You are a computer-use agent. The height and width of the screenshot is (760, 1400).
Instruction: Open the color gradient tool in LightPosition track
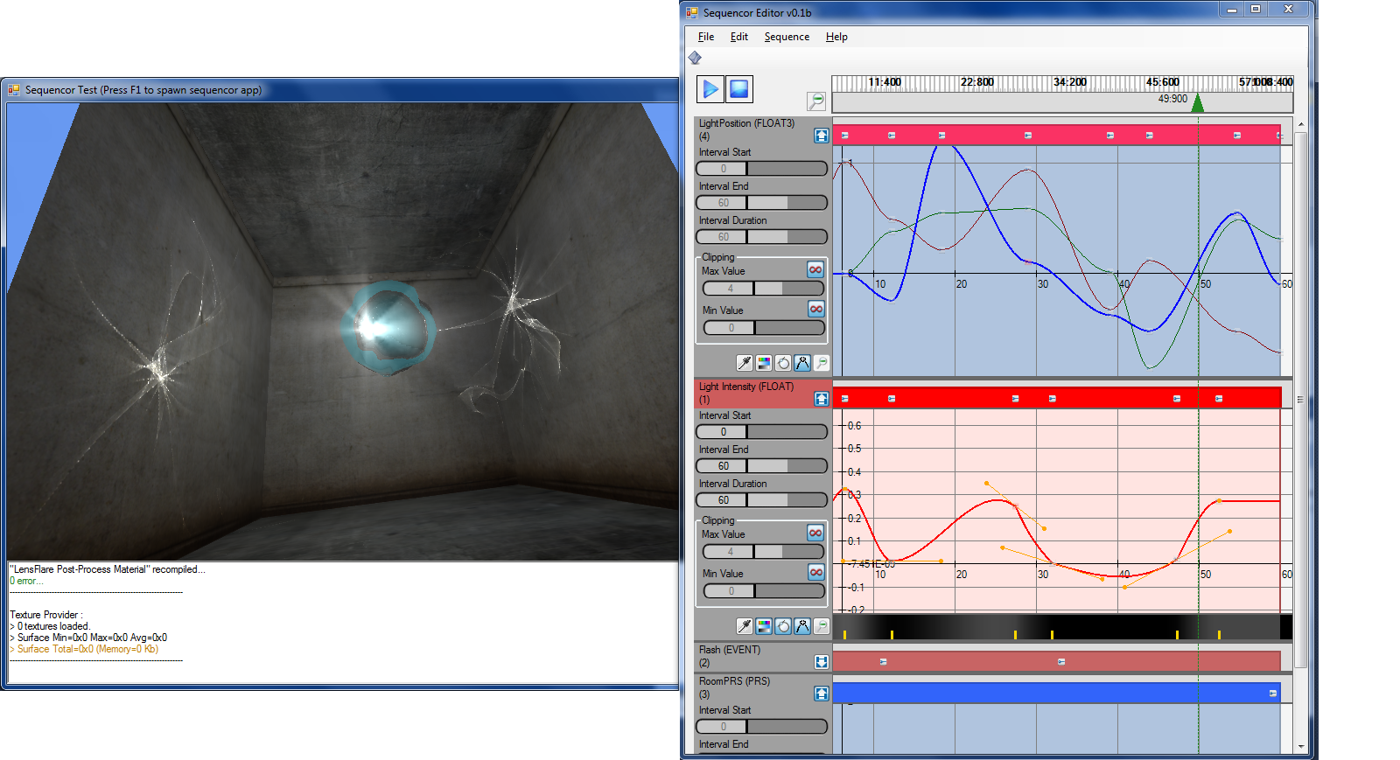(764, 363)
